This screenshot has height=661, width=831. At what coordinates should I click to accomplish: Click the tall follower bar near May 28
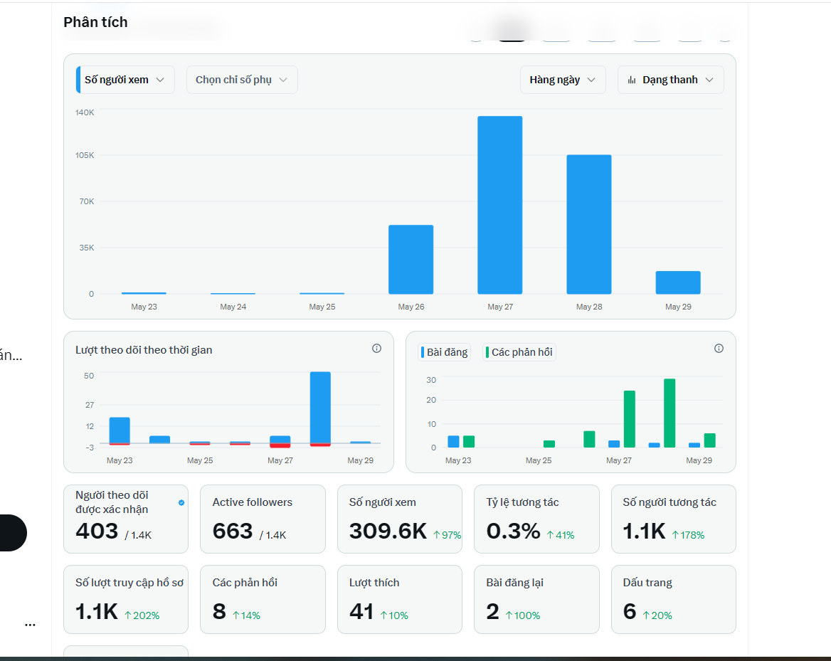(320, 408)
